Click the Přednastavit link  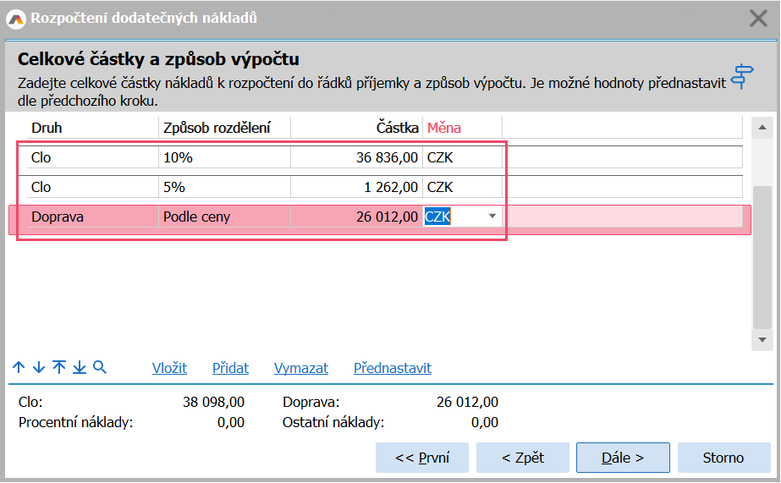click(392, 368)
